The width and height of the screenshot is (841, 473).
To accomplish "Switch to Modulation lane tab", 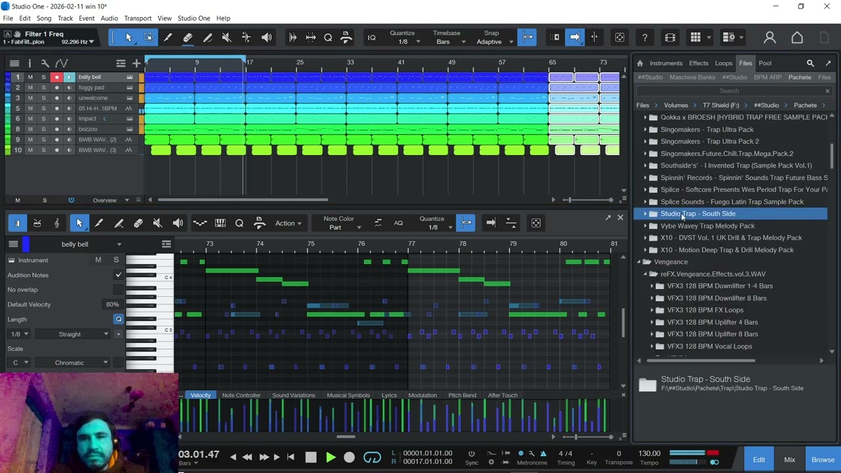I will click(422, 395).
